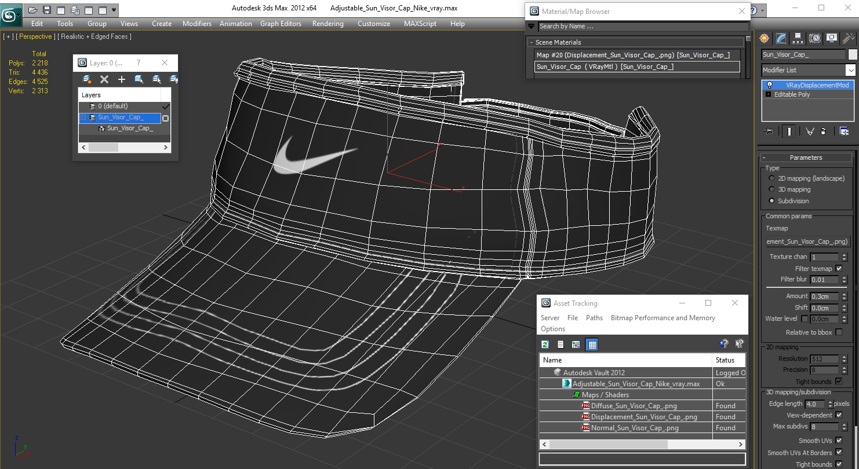The width and height of the screenshot is (859, 469).
Task: Click Configure Modifier Sets icon
Action: (844, 131)
